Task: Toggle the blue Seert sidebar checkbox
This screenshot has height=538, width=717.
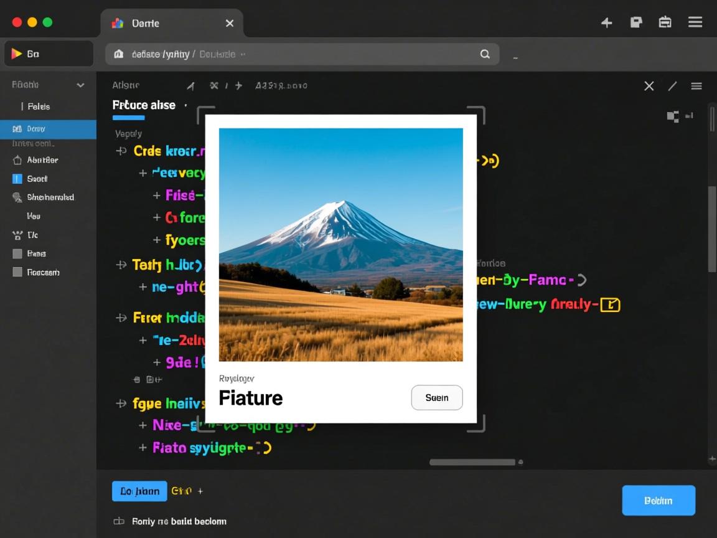Action: coord(17,179)
